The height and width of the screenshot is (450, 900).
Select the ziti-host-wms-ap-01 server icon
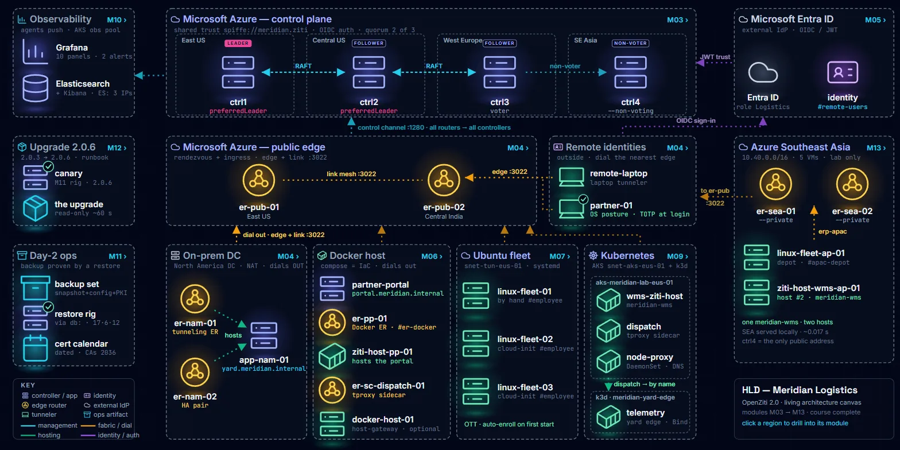[x=757, y=292]
